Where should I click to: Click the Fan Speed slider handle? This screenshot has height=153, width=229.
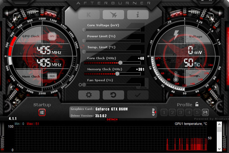(x=84, y=85)
